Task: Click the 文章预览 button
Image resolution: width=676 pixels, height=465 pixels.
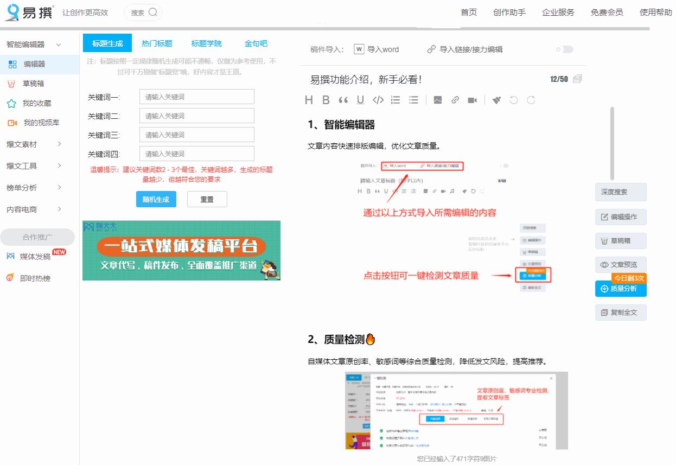Action: pos(621,265)
